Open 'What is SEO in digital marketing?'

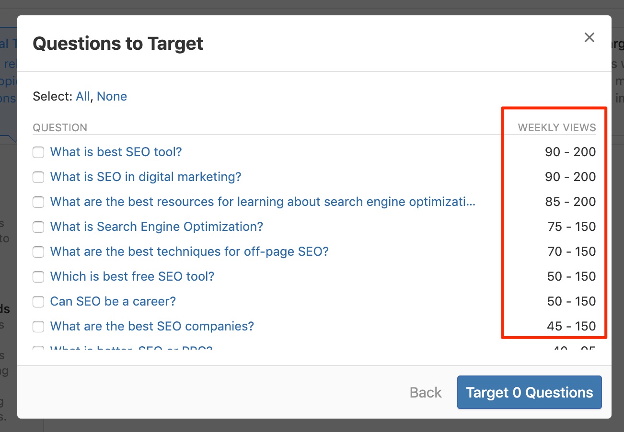(x=145, y=177)
